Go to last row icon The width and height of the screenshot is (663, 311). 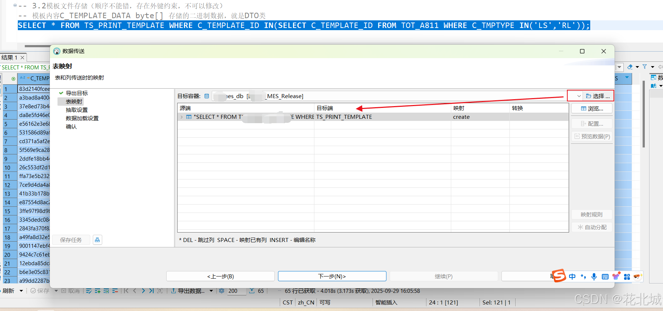[151, 291]
